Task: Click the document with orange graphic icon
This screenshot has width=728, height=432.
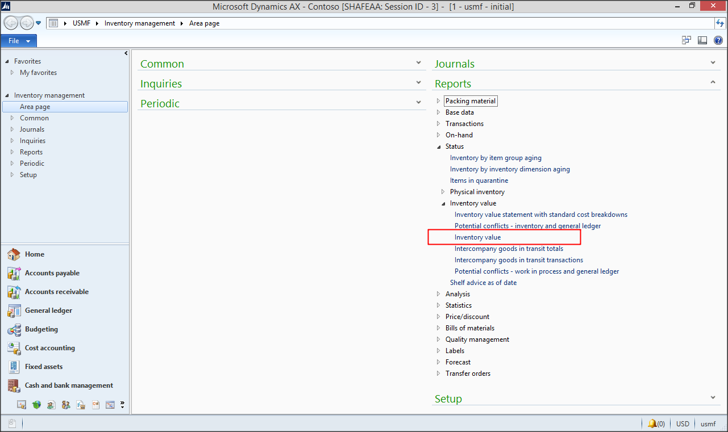Action: point(95,405)
